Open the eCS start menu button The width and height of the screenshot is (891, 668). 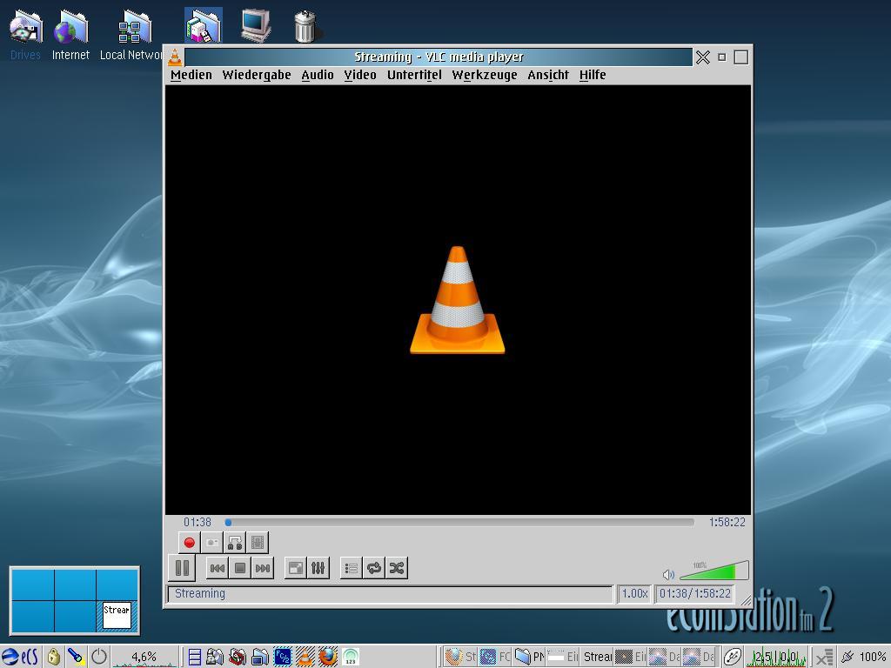tap(20, 657)
